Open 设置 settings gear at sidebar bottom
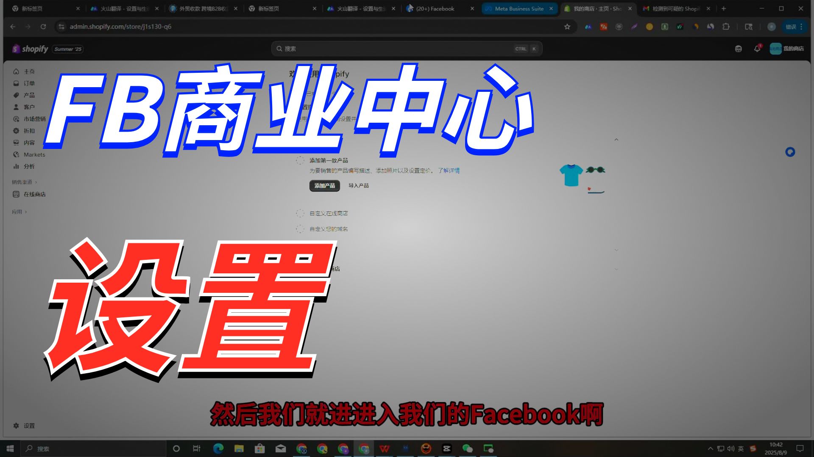The width and height of the screenshot is (814, 457). pyautogui.click(x=24, y=426)
